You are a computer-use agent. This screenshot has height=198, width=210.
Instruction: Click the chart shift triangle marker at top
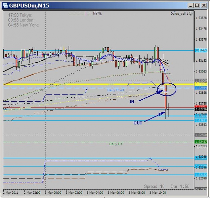174,11
